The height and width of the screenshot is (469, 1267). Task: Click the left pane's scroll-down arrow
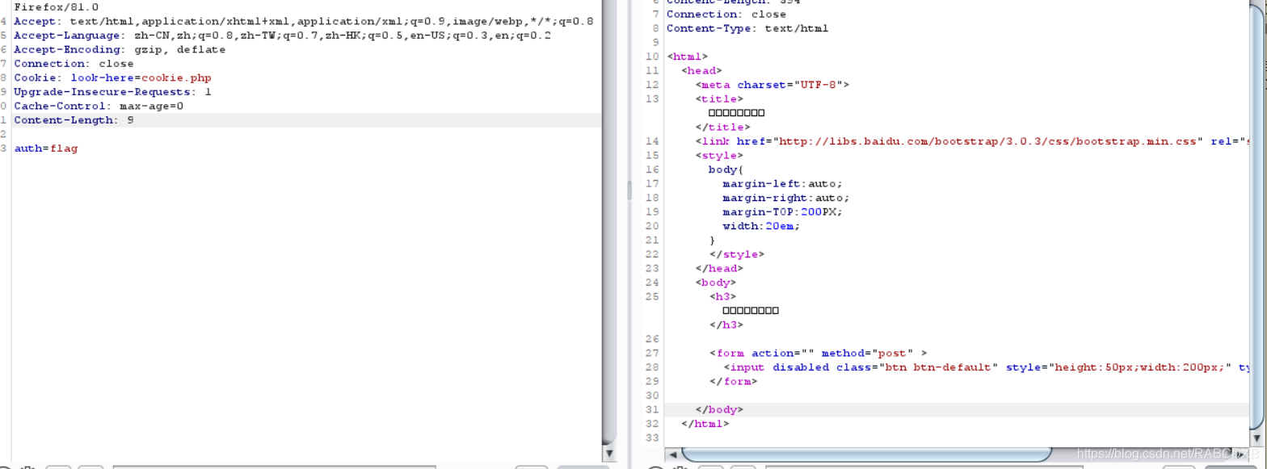pyautogui.click(x=609, y=454)
